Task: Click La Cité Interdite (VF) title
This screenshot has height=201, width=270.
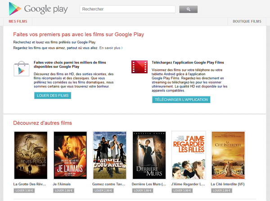Action: click(228, 184)
